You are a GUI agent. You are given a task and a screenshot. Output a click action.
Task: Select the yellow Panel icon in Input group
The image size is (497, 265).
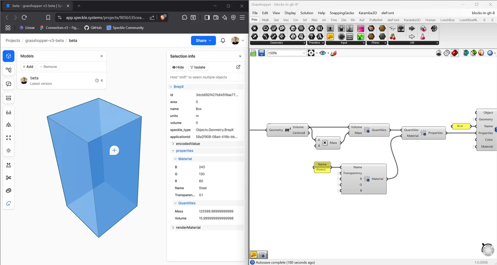(x=330, y=37)
